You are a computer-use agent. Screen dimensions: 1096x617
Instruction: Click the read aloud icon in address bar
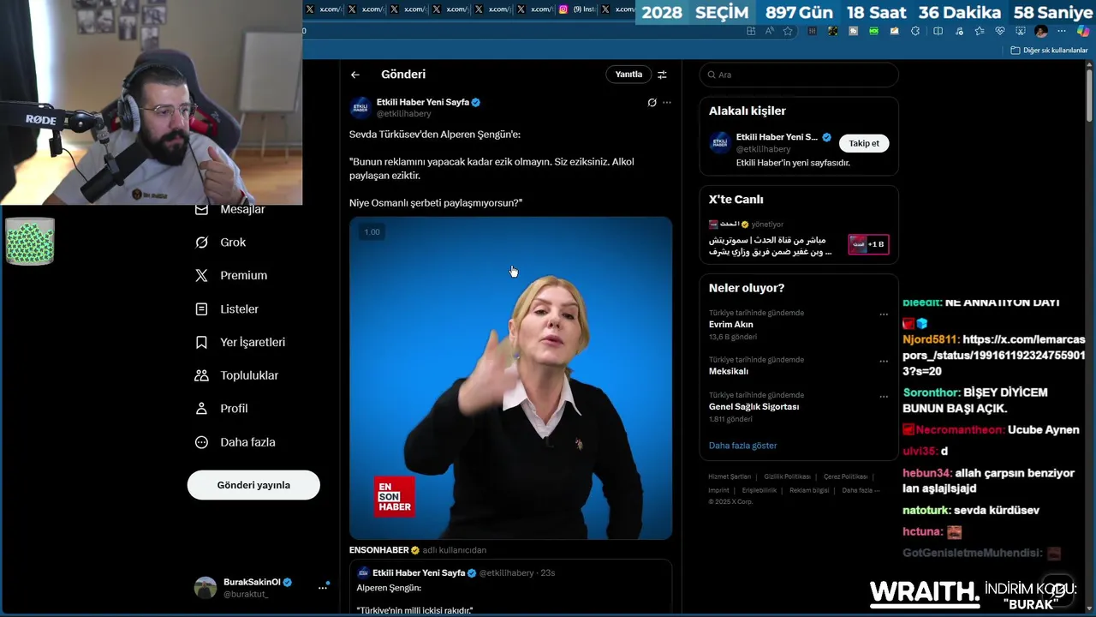769,31
